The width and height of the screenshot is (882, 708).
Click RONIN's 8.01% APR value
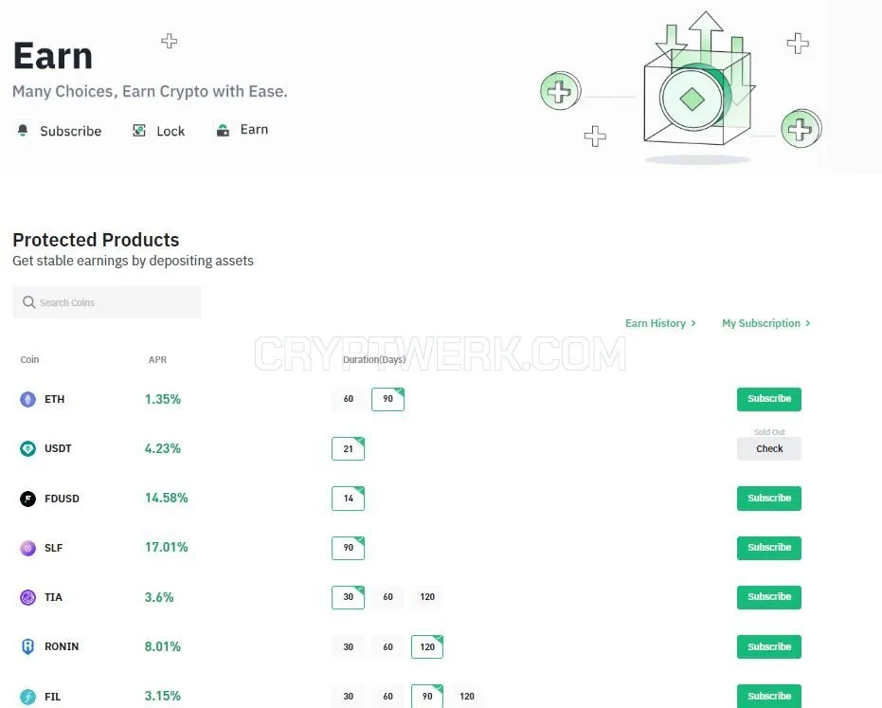pos(163,646)
